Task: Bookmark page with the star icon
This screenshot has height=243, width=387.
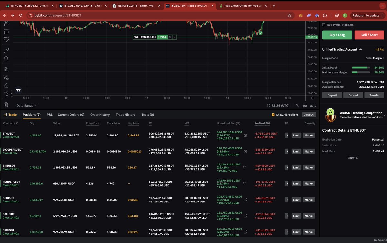Action: click(289, 15)
